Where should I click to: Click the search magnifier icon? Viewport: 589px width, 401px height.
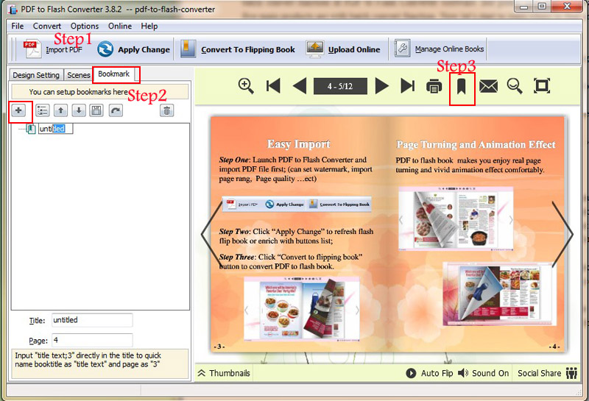515,86
